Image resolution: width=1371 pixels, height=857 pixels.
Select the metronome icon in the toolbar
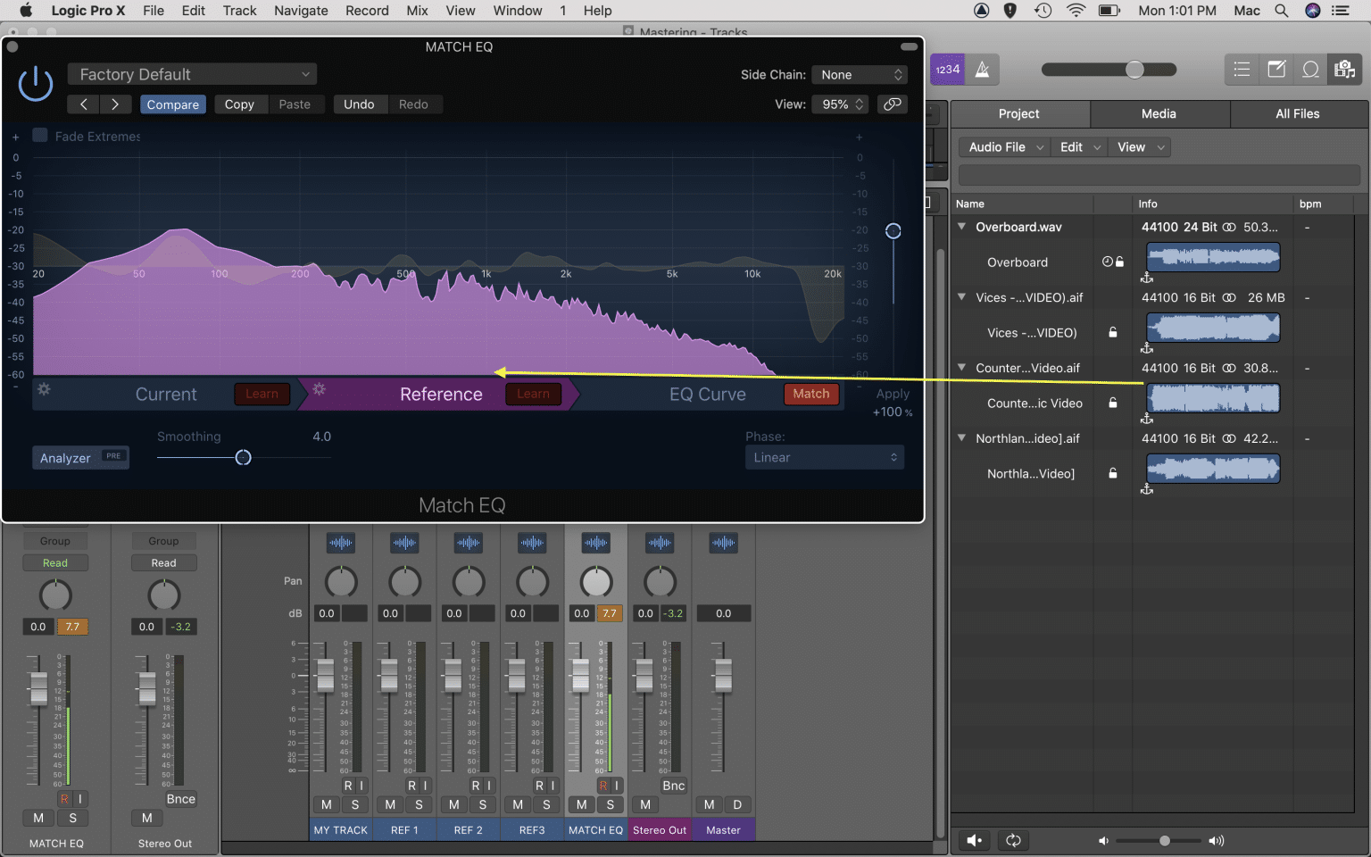[982, 69]
